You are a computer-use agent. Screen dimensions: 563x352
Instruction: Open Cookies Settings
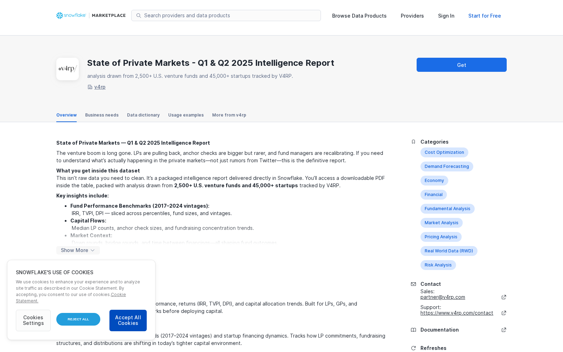pos(33,320)
